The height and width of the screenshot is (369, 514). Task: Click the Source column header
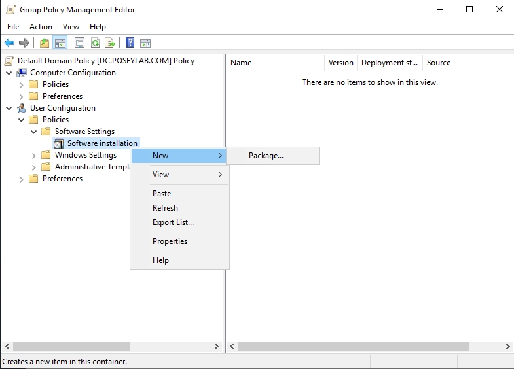pos(438,63)
